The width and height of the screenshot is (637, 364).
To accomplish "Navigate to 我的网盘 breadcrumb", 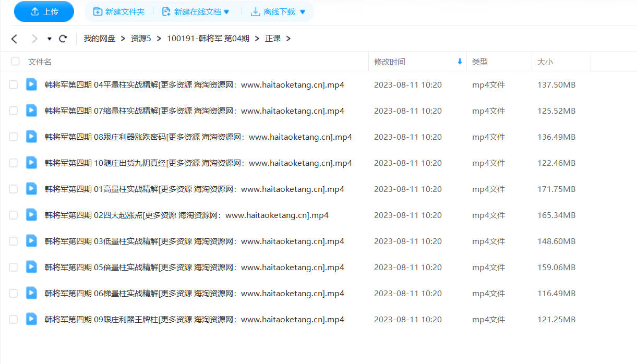I will click(x=100, y=39).
